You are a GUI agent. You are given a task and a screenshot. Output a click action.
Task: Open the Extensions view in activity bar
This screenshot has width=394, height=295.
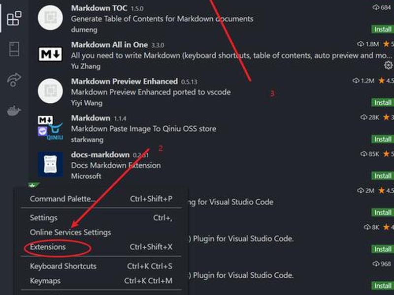[x=14, y=18]
